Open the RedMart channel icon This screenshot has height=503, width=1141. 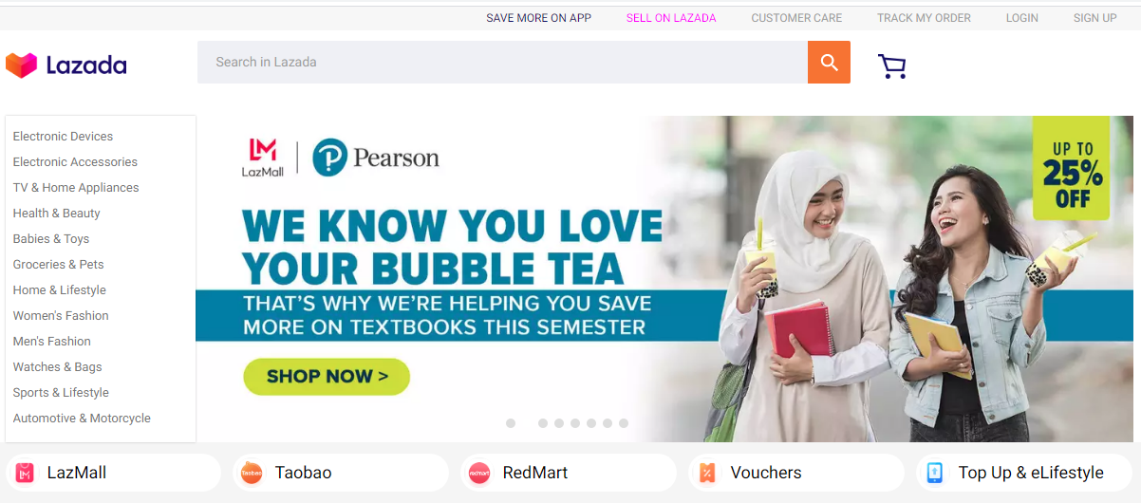(x=479, y=473)
